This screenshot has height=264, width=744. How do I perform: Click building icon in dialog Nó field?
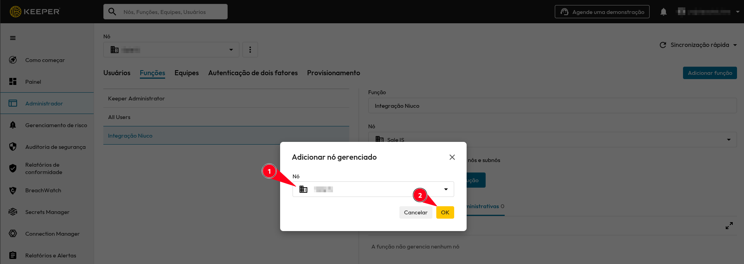(303, 189)
